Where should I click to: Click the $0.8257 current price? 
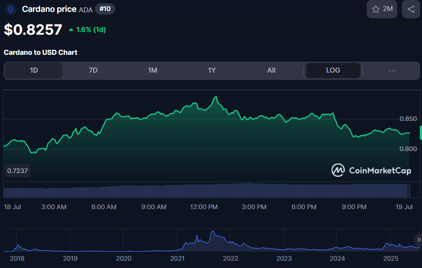coord(33,30)
